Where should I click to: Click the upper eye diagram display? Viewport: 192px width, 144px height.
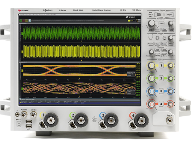[79, 70]
